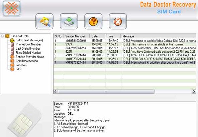
Task: Click the PhoneBook Number phone icon
Action: 12,44
